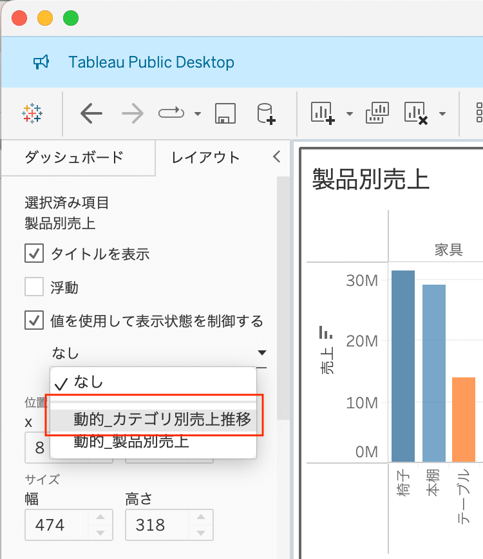Select 動的_カテゴリ別売上推移 option
Viewport: 483px width, 559px height.
click(x=153, y=419)
